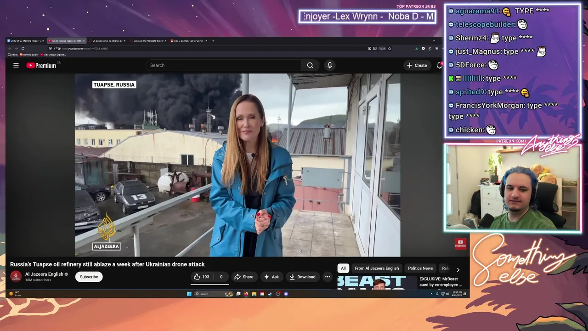Go to YouTube Premium home logo

[41, 65]
